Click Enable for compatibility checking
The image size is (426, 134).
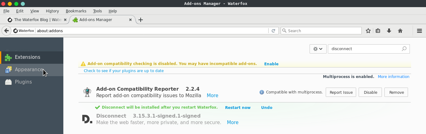(271, 64)
